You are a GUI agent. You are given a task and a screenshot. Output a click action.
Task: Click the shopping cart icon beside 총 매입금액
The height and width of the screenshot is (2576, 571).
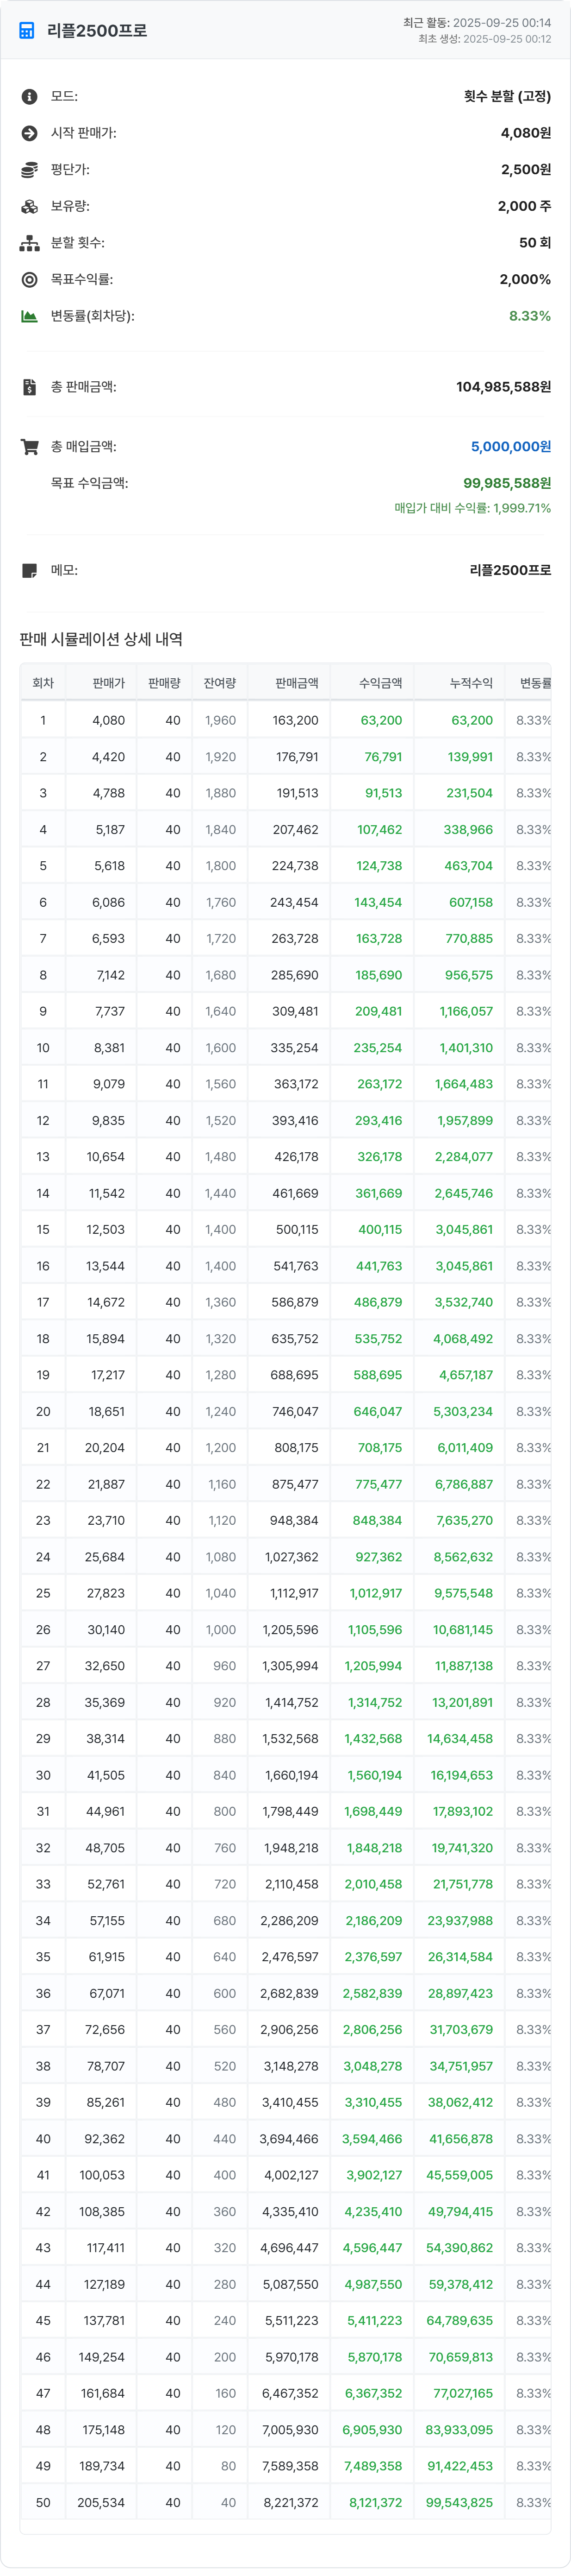(29, 447)
